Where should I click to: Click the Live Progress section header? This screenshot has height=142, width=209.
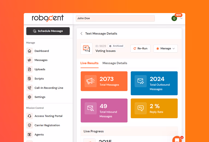tap(129, 131)
